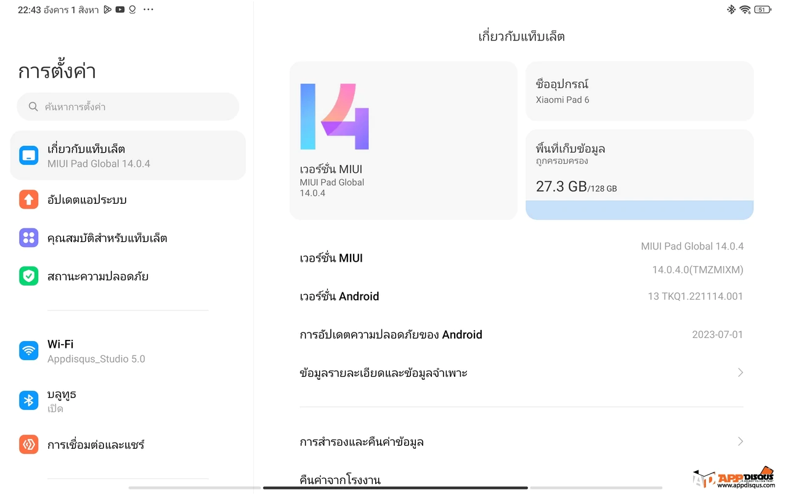Expand the backup and restore chevron
This screenshot has height=495, width=791.
point(740,441)
